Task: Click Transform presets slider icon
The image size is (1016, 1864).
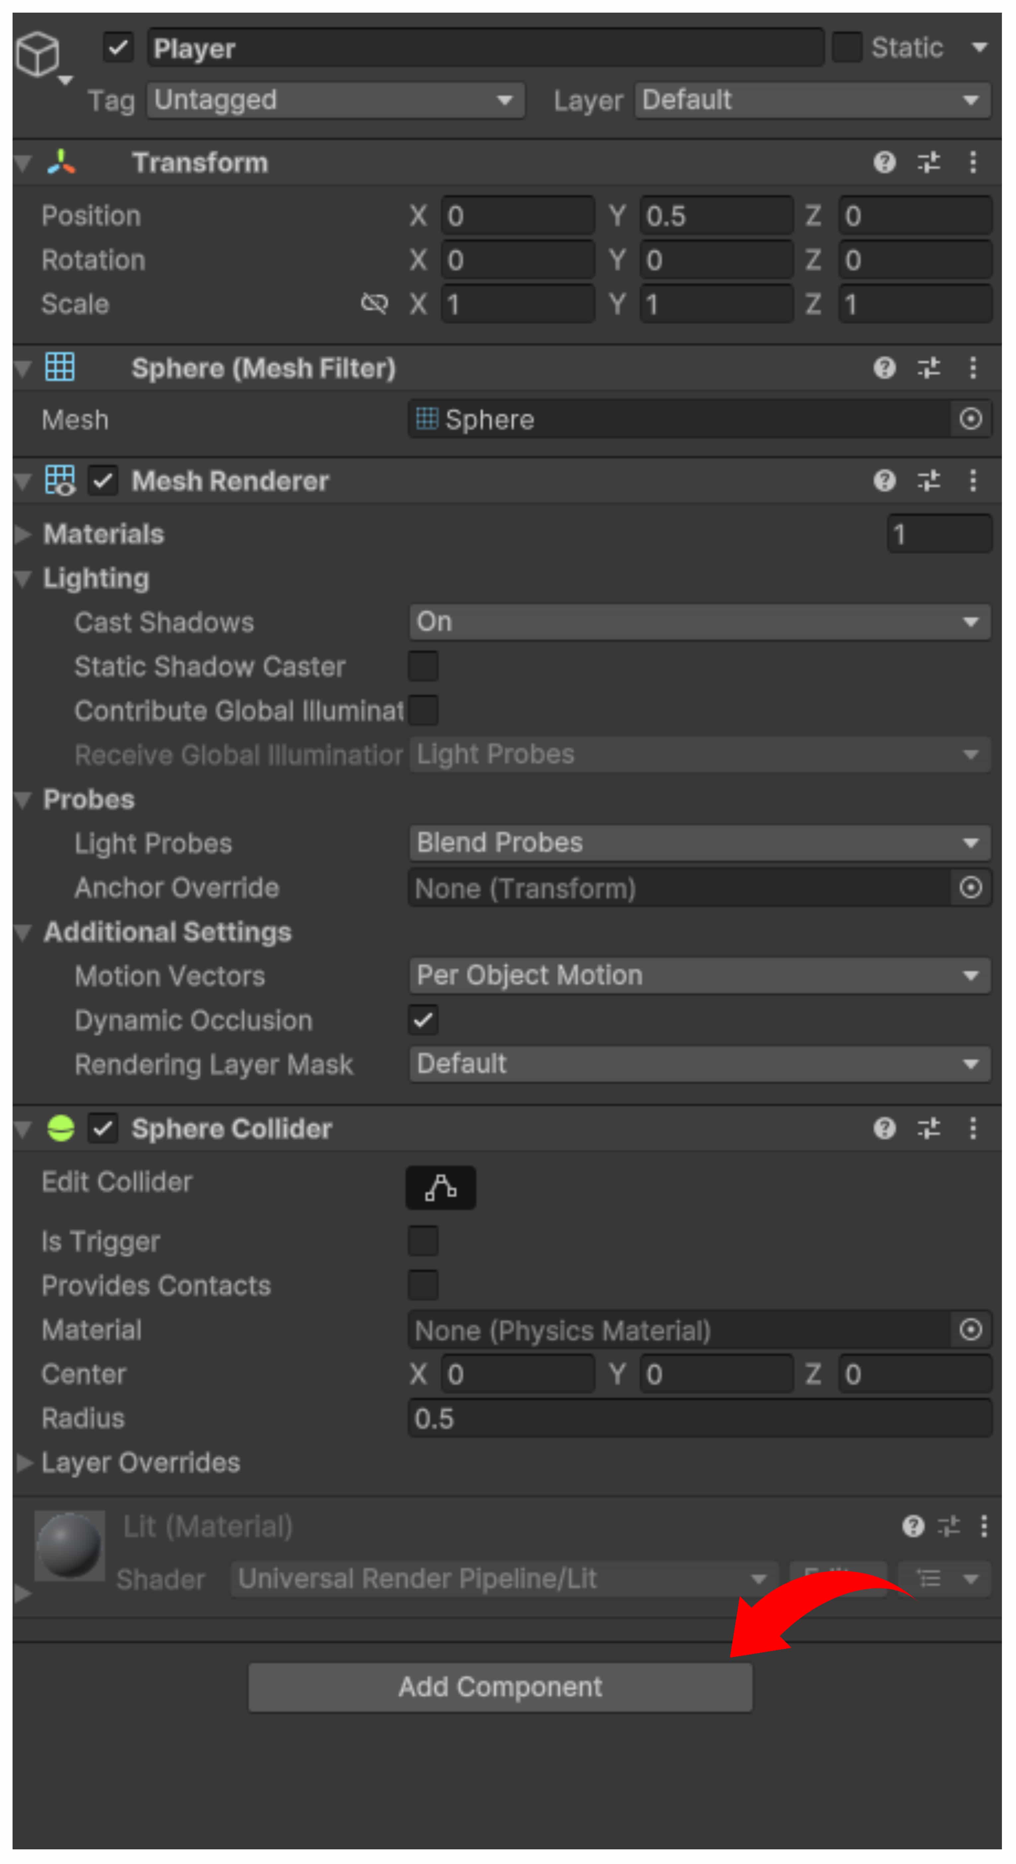Action: [x=928, y=162]
